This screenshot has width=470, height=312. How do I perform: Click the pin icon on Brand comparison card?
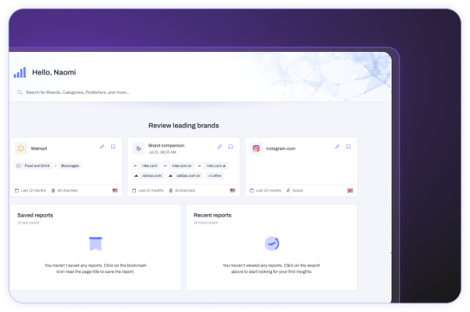[220, 147]
